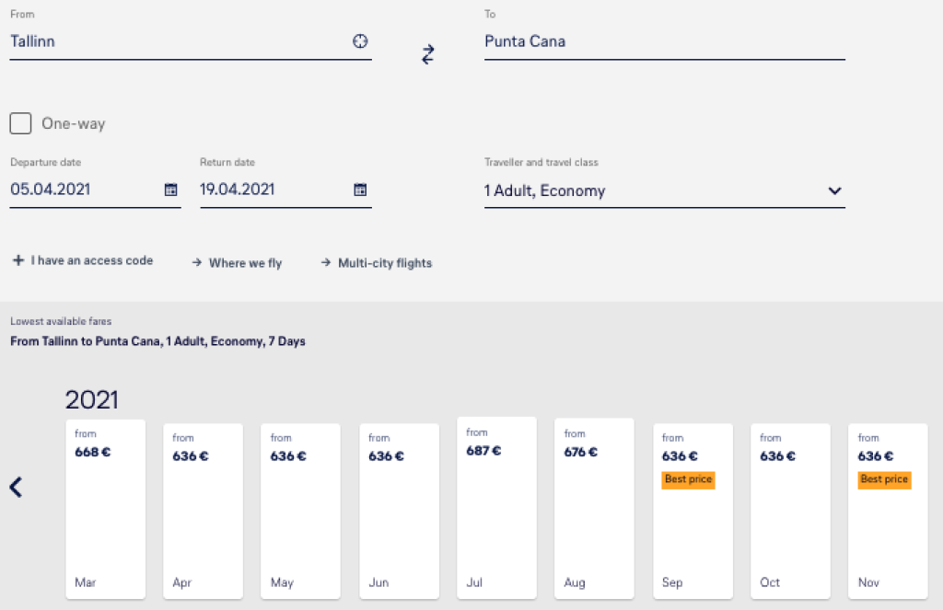The image size is (943, 610).
Task: Click the return date 19.04.2021 field
Action: [273, 190]
